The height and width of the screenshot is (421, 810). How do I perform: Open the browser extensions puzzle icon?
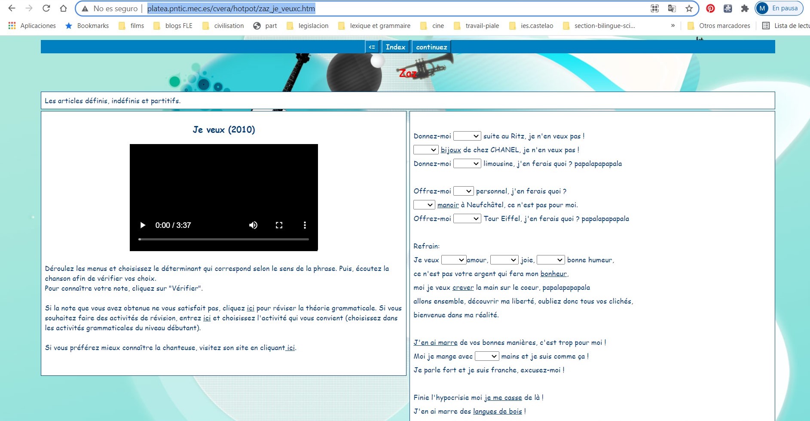[745, 9]
